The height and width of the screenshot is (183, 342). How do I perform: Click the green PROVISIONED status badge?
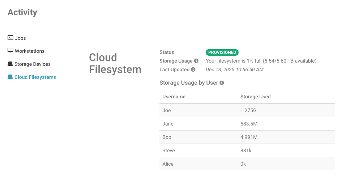click(x=222, y=52)
